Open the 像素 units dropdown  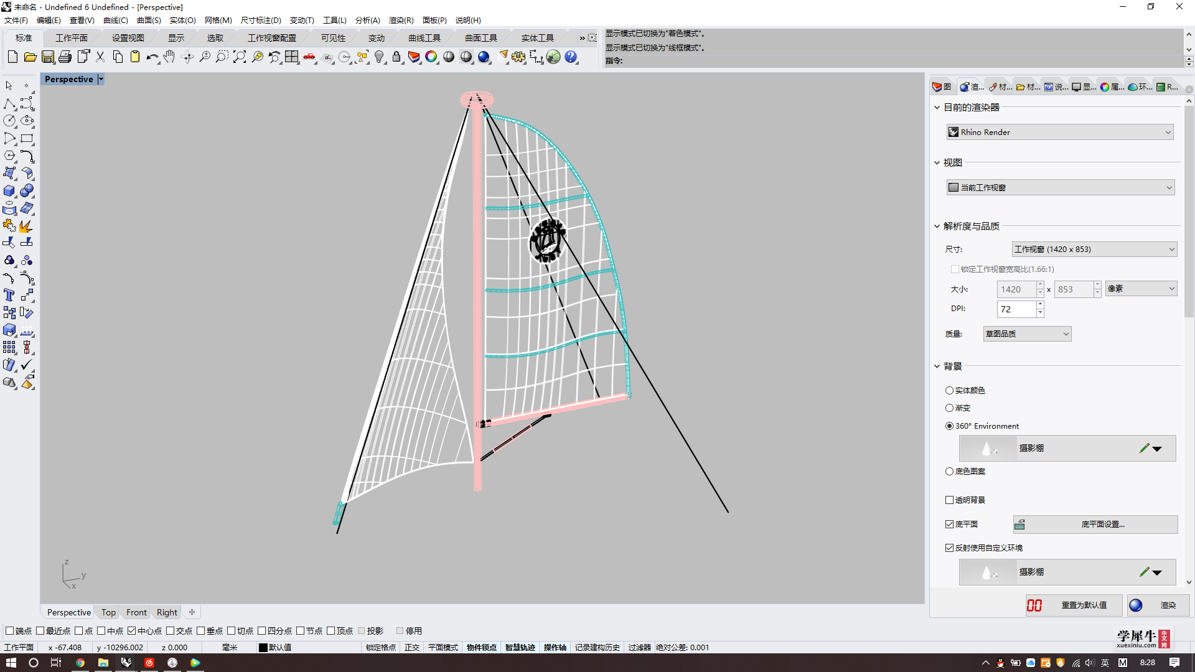(1141, 289)
